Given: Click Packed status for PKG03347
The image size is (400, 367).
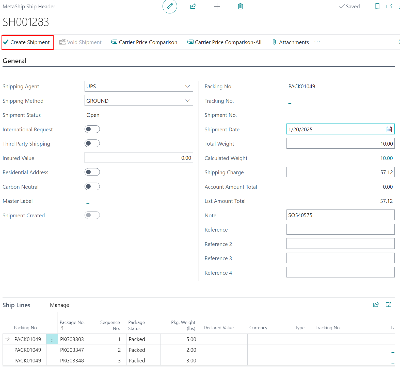Looking at the screenshot, I should [143, 350].
